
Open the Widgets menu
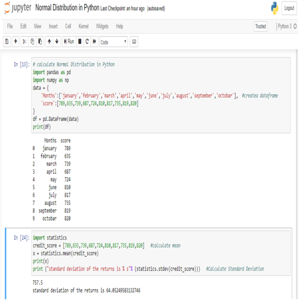pos(102,26)
